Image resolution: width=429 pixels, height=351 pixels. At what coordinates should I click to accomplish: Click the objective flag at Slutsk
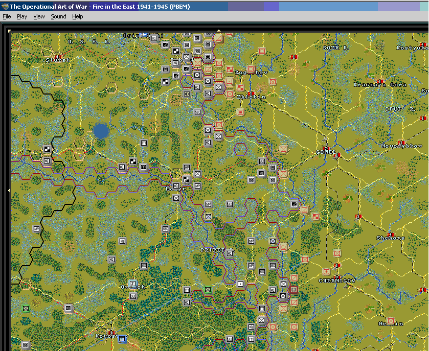pos(57,57)
